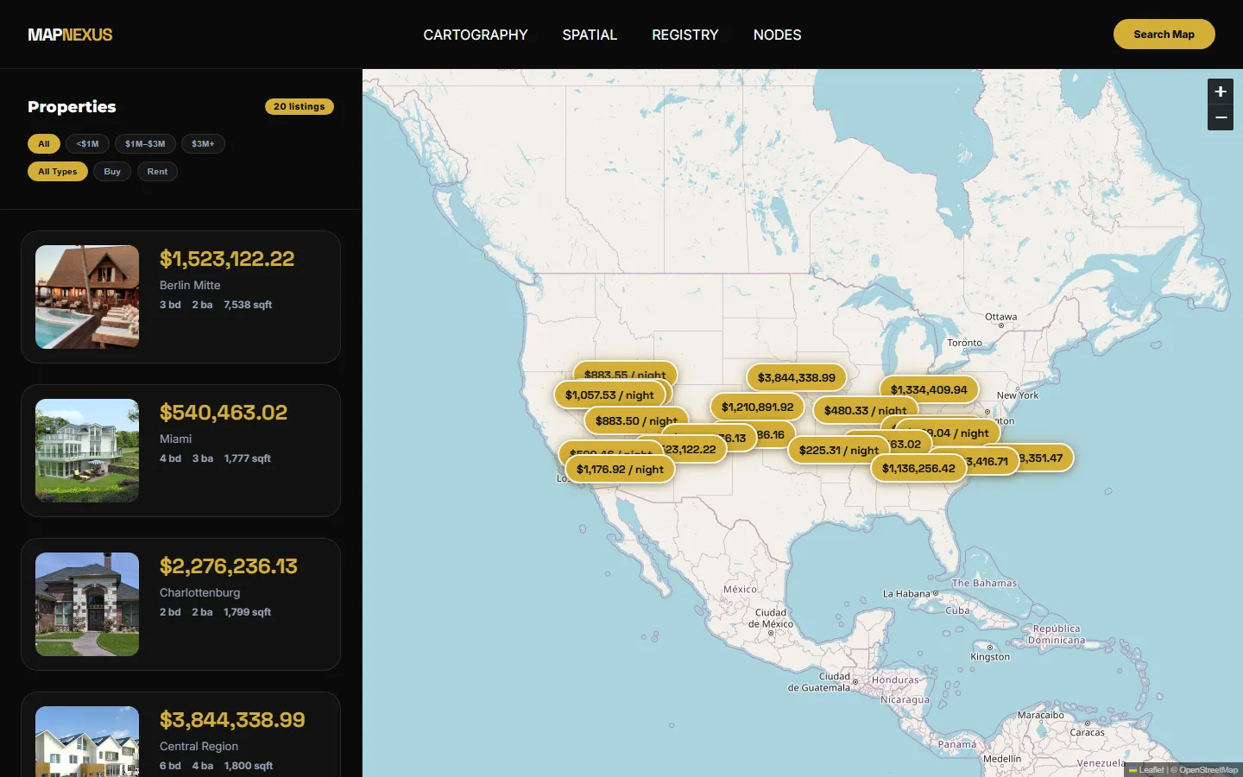
Task: Click the $3,844,338.99 map marker
Action: [797, 377]
